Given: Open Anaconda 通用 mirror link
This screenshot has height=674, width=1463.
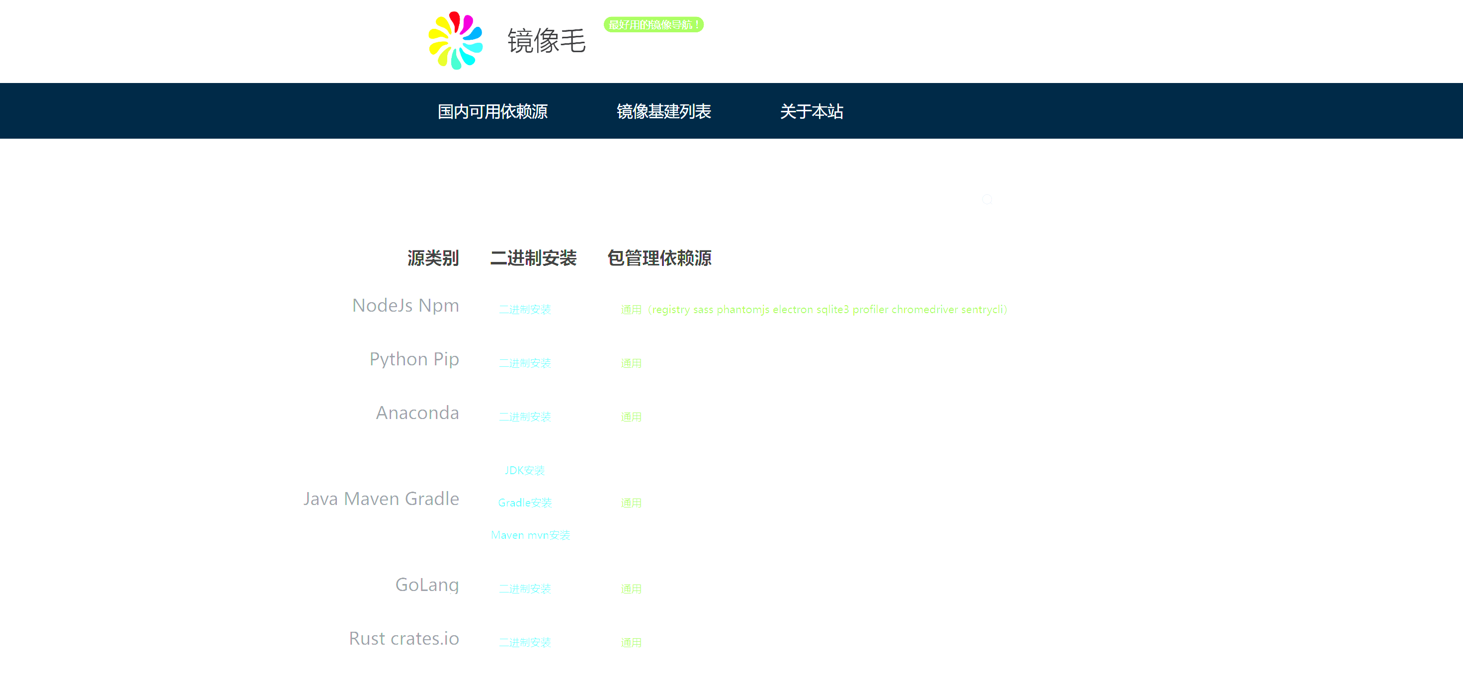Looking at the screenshot, I should pyautogui.click(x=631, y=417).
